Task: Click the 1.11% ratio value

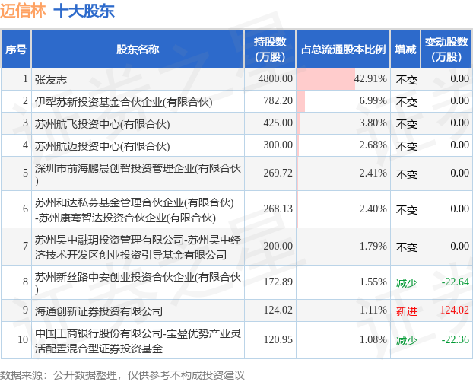Action: (373, 310)
